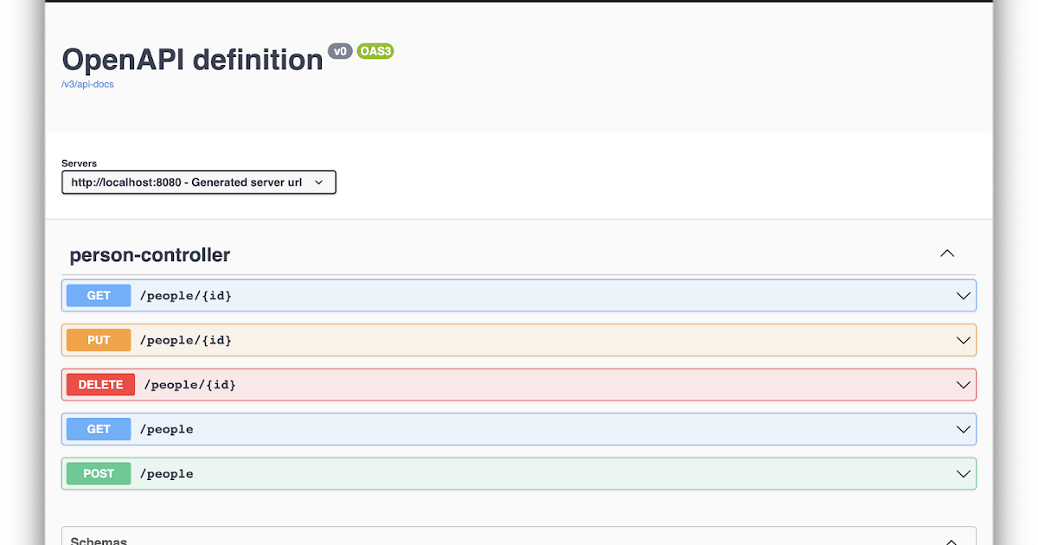Select the person-controller section title
This screenshot has width=1038, height=545.
[x=150, y=254]
